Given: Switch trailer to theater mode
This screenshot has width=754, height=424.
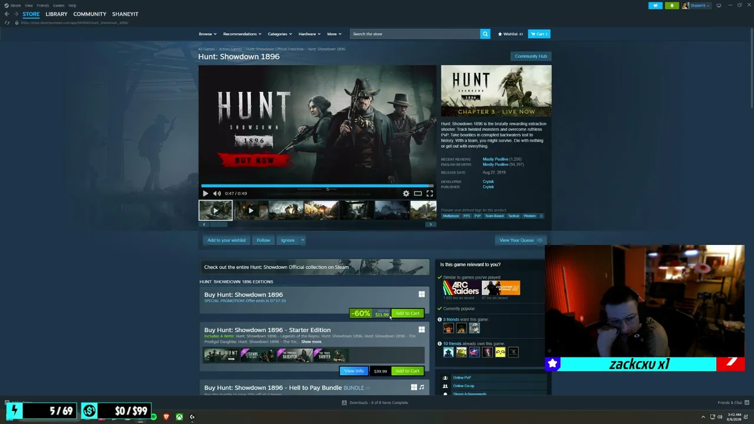Looking at the screenshot, I should (x=418, y=193).
